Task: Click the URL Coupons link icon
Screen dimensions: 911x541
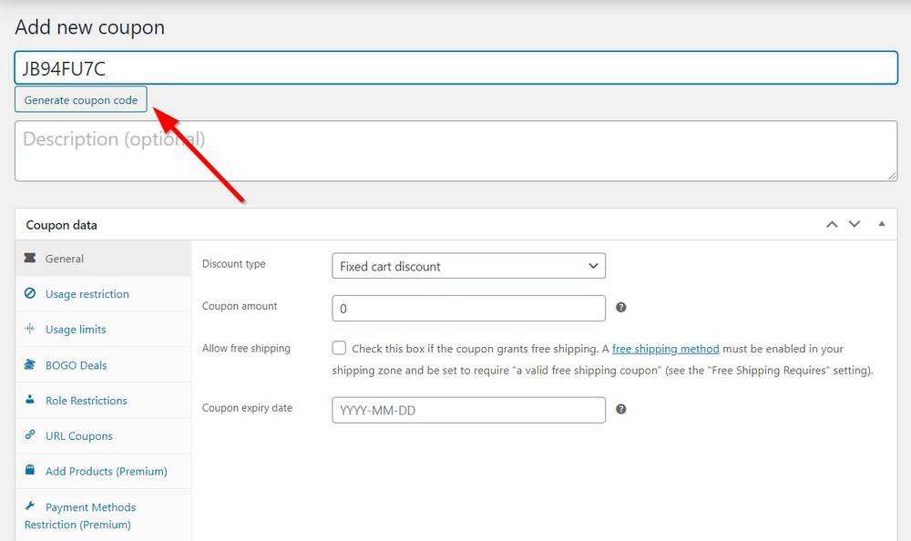Action: [30, 435]
